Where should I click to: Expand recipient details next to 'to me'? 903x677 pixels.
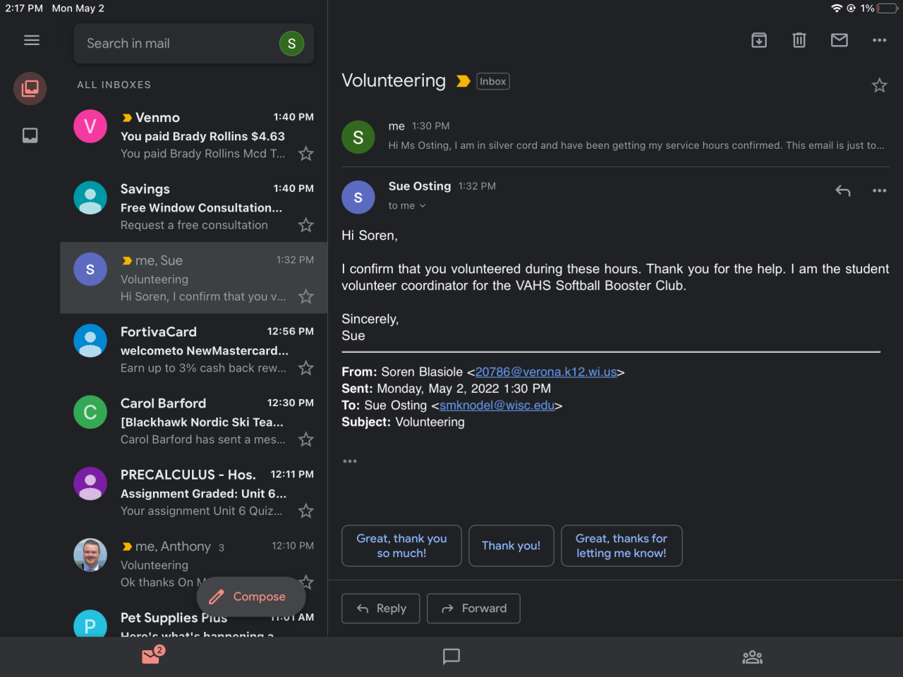[423, 206]
